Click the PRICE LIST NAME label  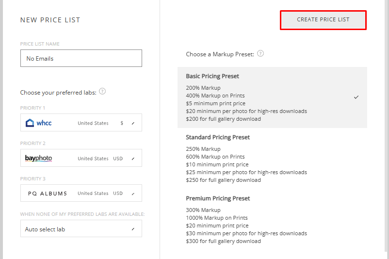[40, 44]
